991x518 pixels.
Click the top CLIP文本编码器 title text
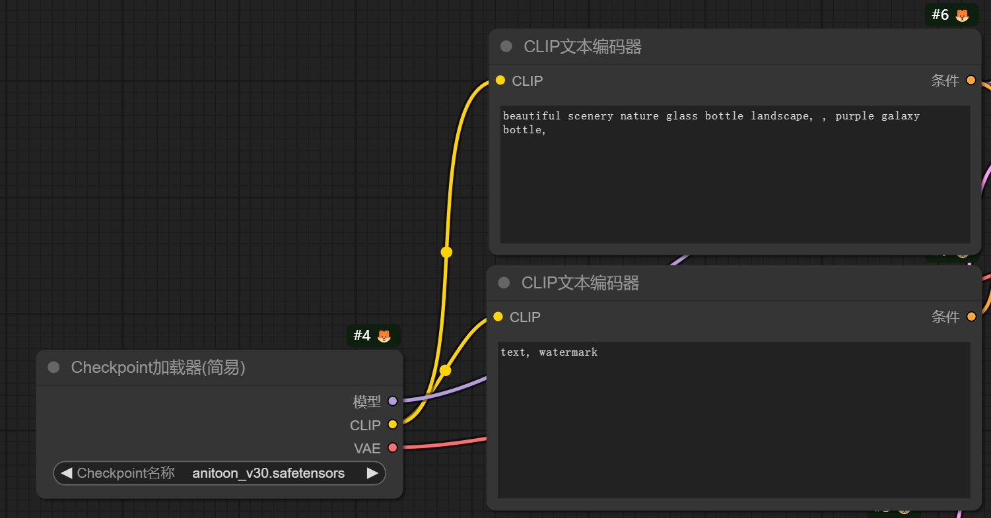[582, 47]
